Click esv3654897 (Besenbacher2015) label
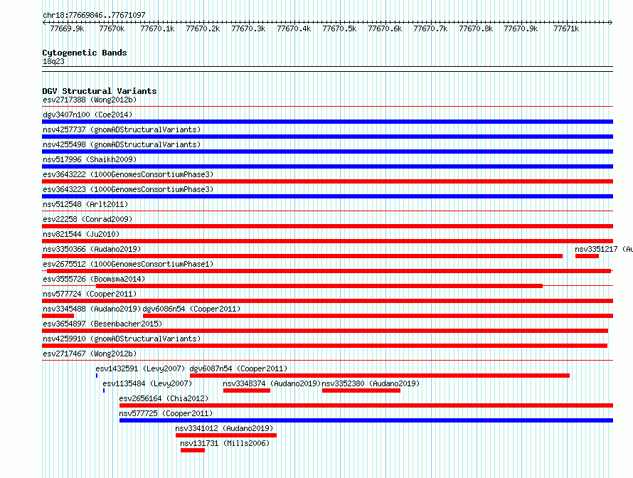 102,324
